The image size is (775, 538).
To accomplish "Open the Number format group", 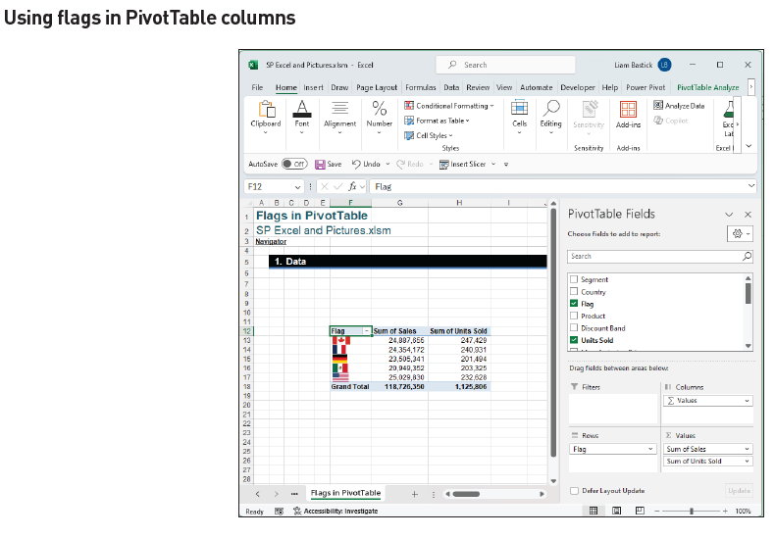I will (x=379, y=117).
